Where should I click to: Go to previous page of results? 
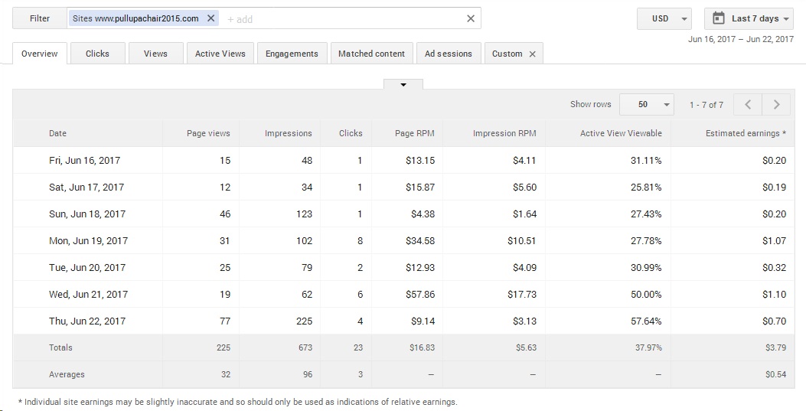coord(748,105)
